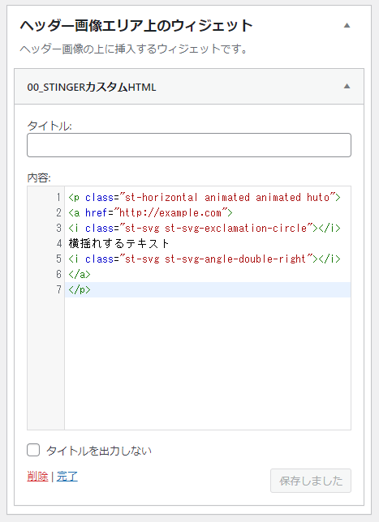Click the ヘッダー画像エリア上のウィジェット heading
379x522 pixels.
136,25
